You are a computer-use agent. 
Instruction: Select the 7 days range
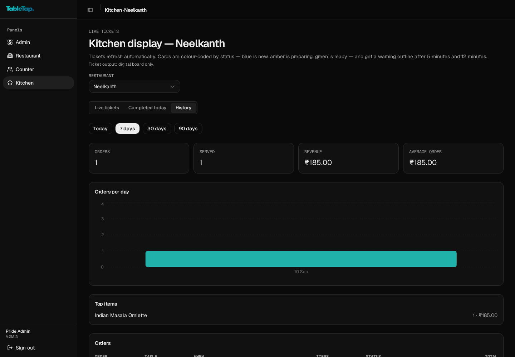click(127, 129)
